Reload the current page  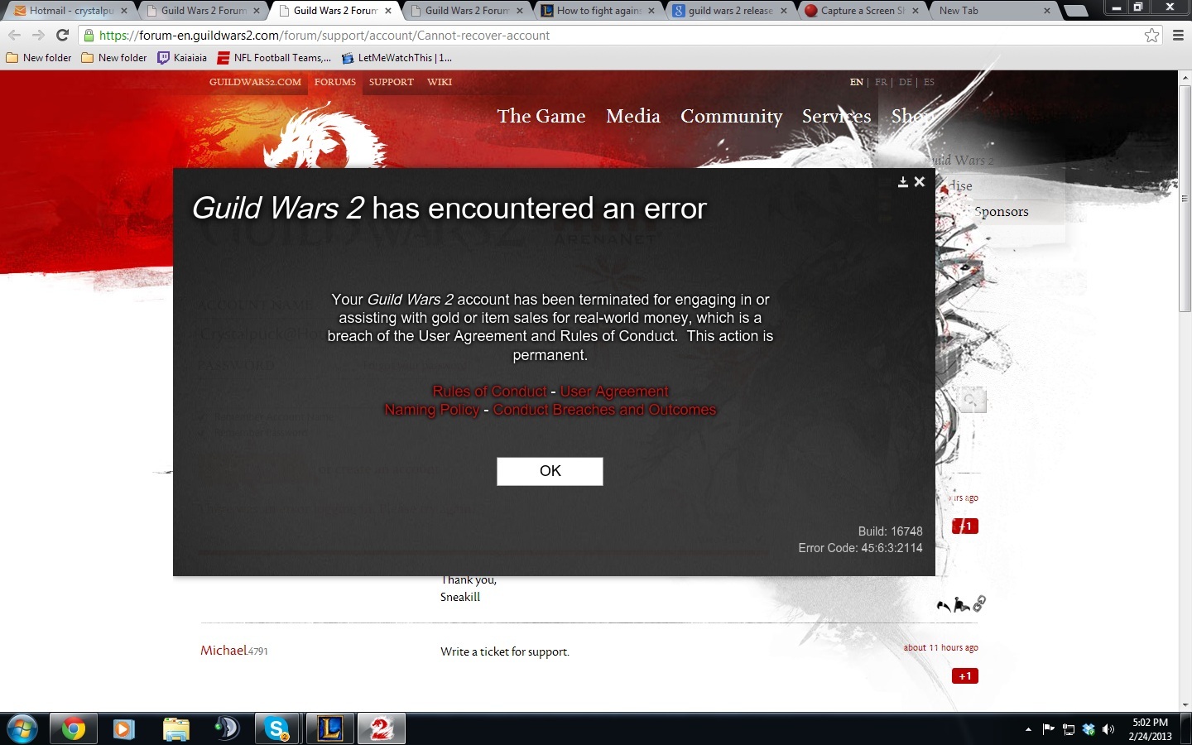click(x=62, y=36)
